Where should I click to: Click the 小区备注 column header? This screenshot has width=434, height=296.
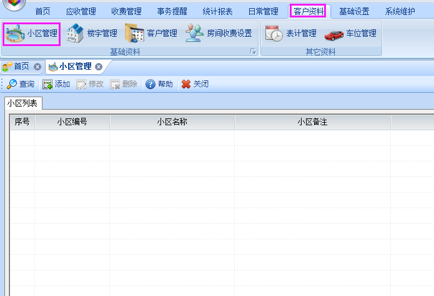pos(312,122)
